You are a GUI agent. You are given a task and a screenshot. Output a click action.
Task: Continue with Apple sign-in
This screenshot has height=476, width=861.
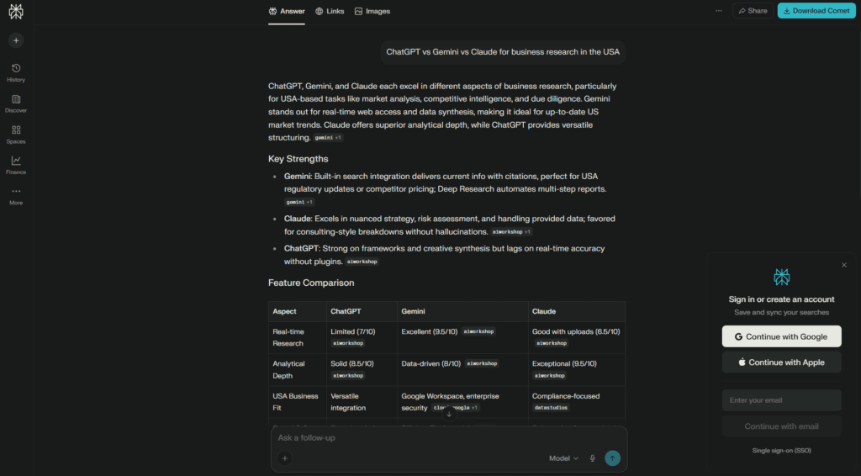coord(781,362)
